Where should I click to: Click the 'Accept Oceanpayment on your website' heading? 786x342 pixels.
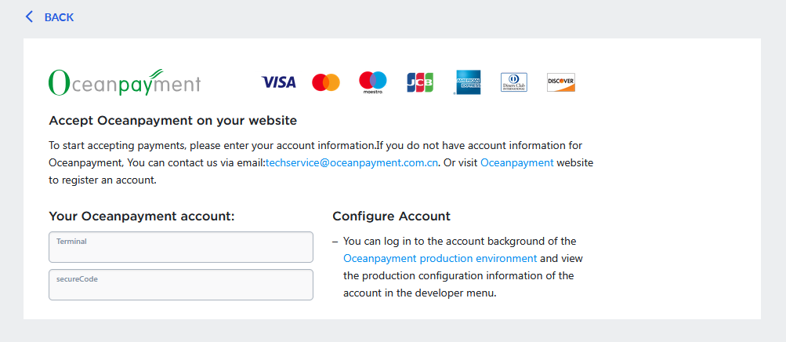coord(172,121)
